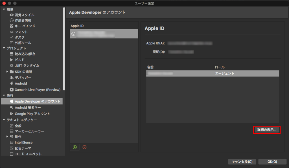Expand the 動作 node
Screen dimensions: 289x168
[x=7, y=136]
